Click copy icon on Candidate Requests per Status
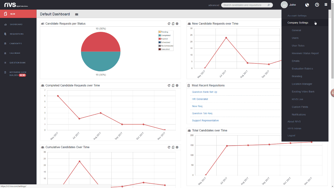 coord(173,23)
